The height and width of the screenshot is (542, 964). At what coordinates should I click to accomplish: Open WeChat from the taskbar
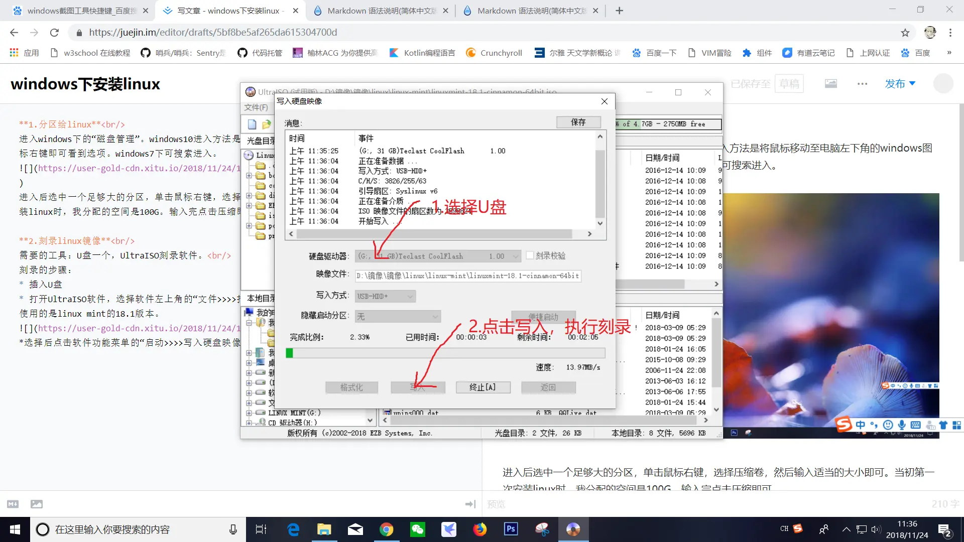pos(418,529)
